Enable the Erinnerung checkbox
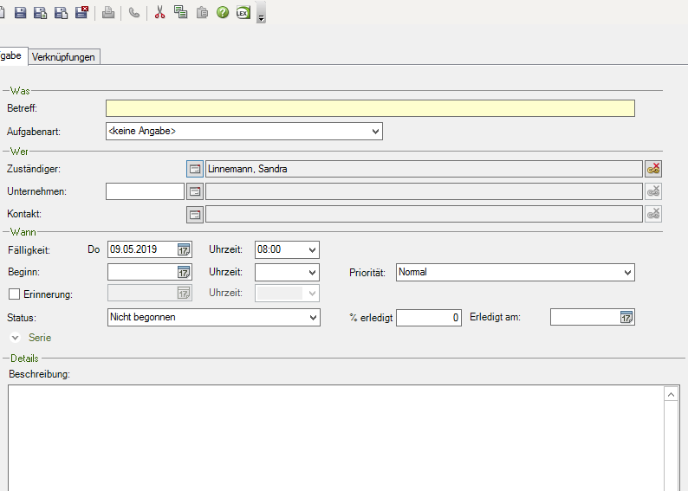 pyautogui.click(x=13, y=294)
